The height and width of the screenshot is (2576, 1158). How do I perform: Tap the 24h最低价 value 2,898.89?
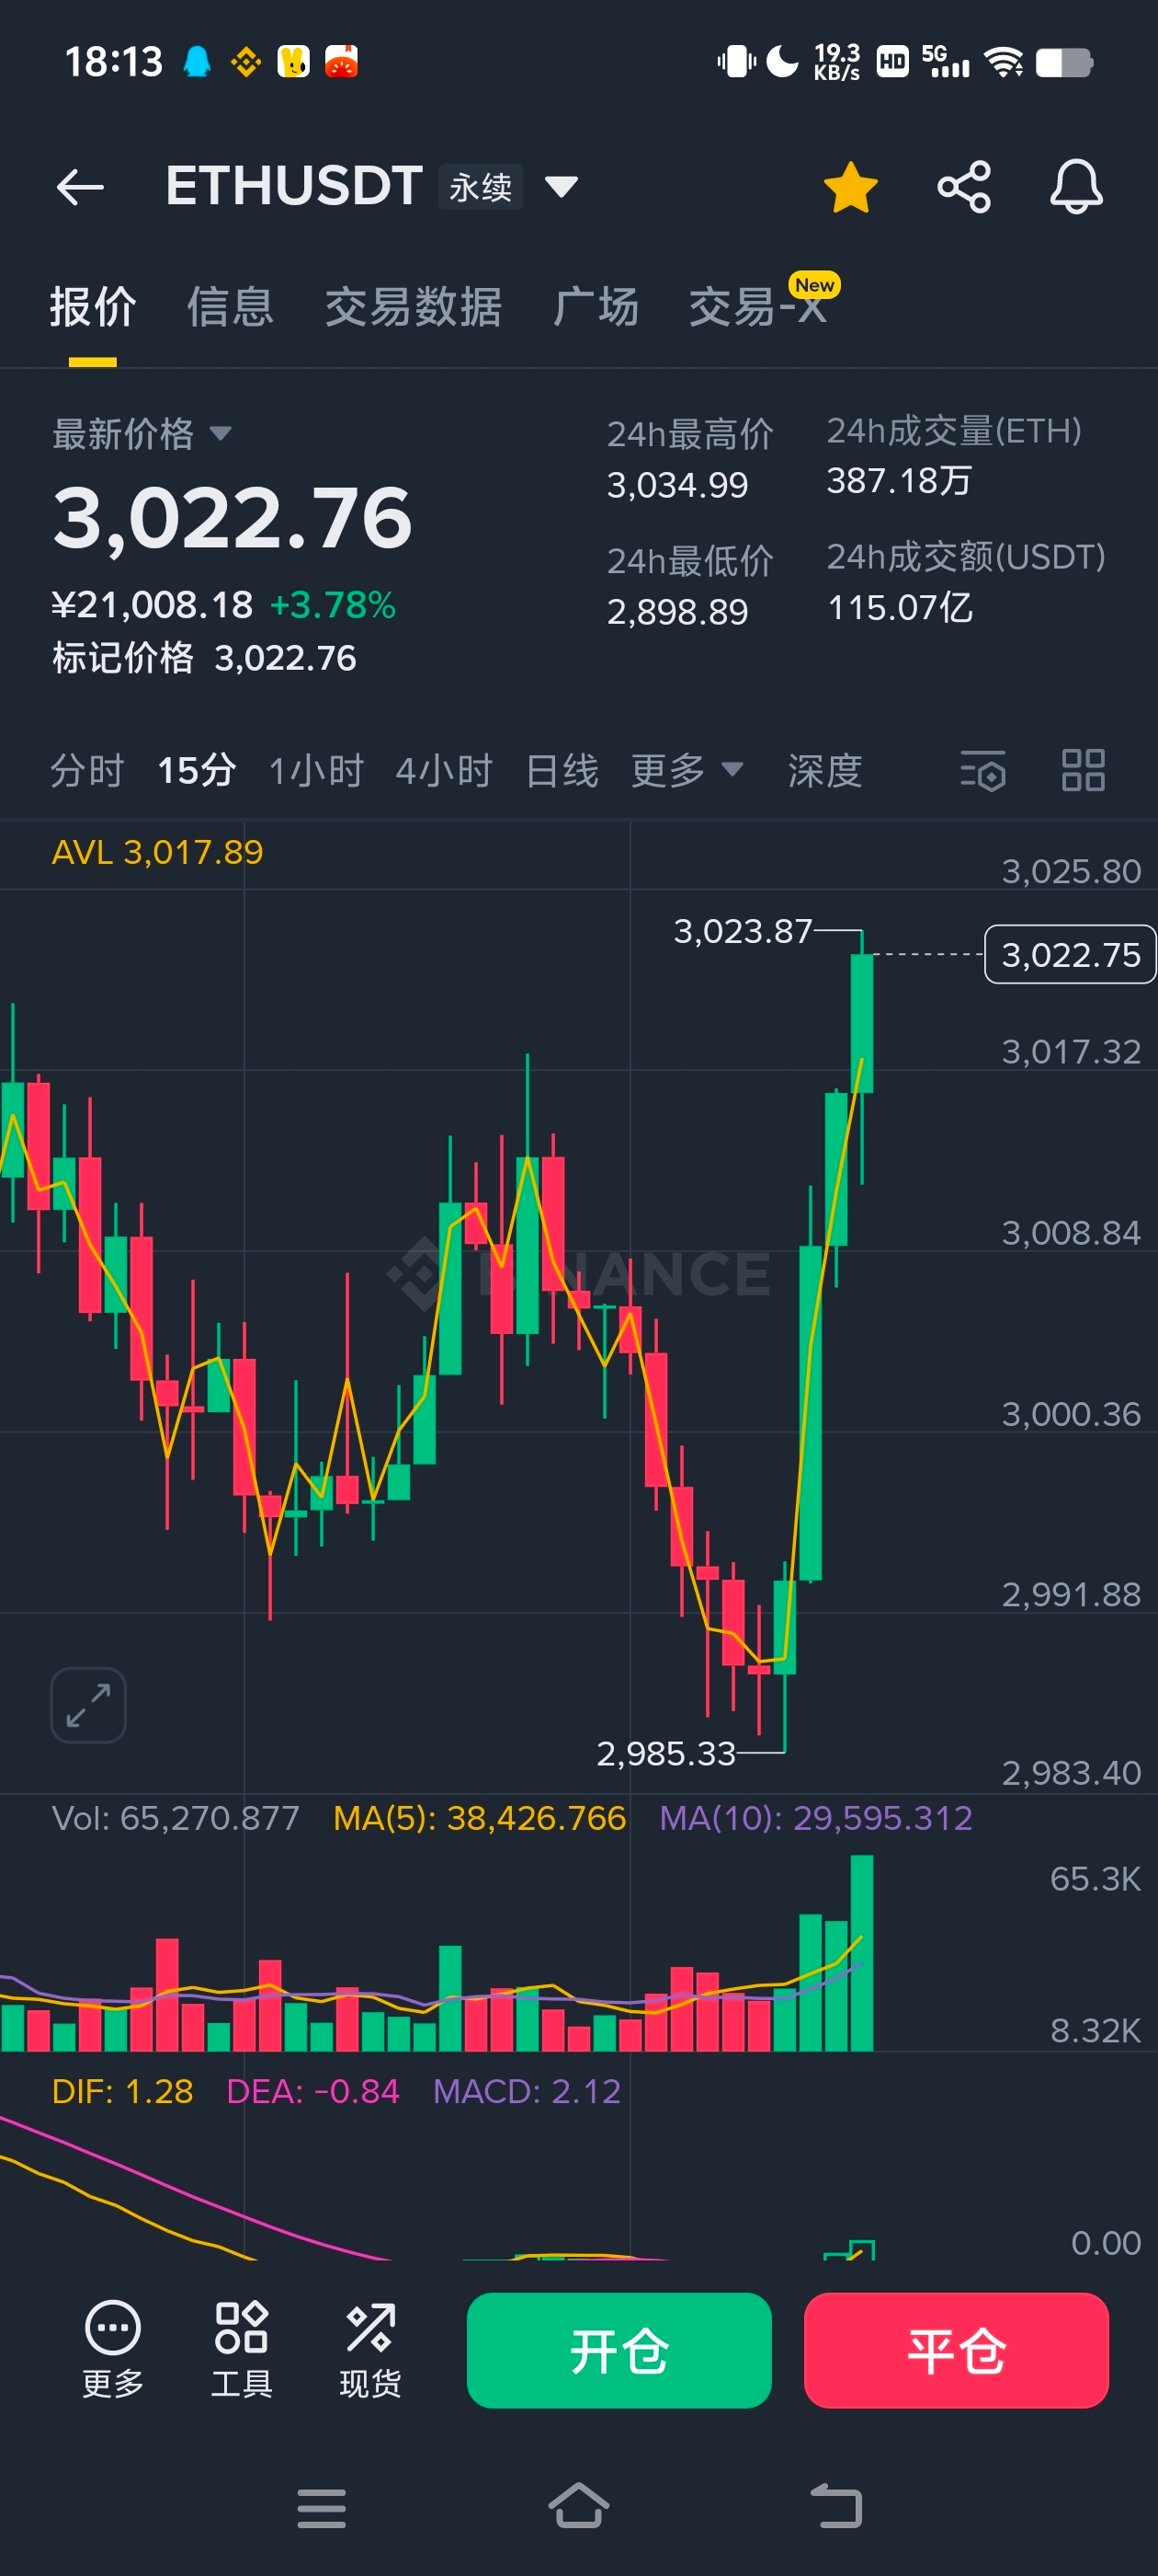pos(677,612)
